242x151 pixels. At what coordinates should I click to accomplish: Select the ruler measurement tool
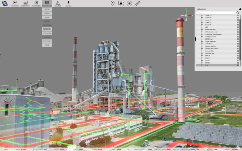pyautogui.click(x=138, y=3)
